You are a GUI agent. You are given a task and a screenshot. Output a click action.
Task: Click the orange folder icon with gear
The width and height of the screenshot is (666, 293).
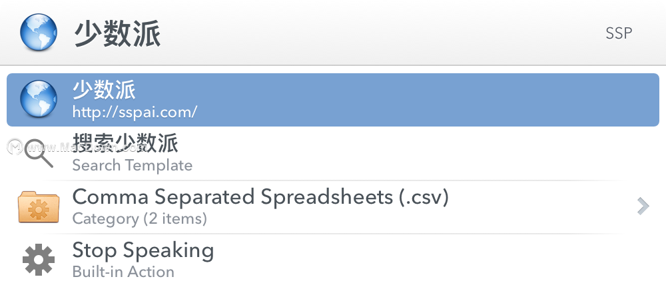38,207
